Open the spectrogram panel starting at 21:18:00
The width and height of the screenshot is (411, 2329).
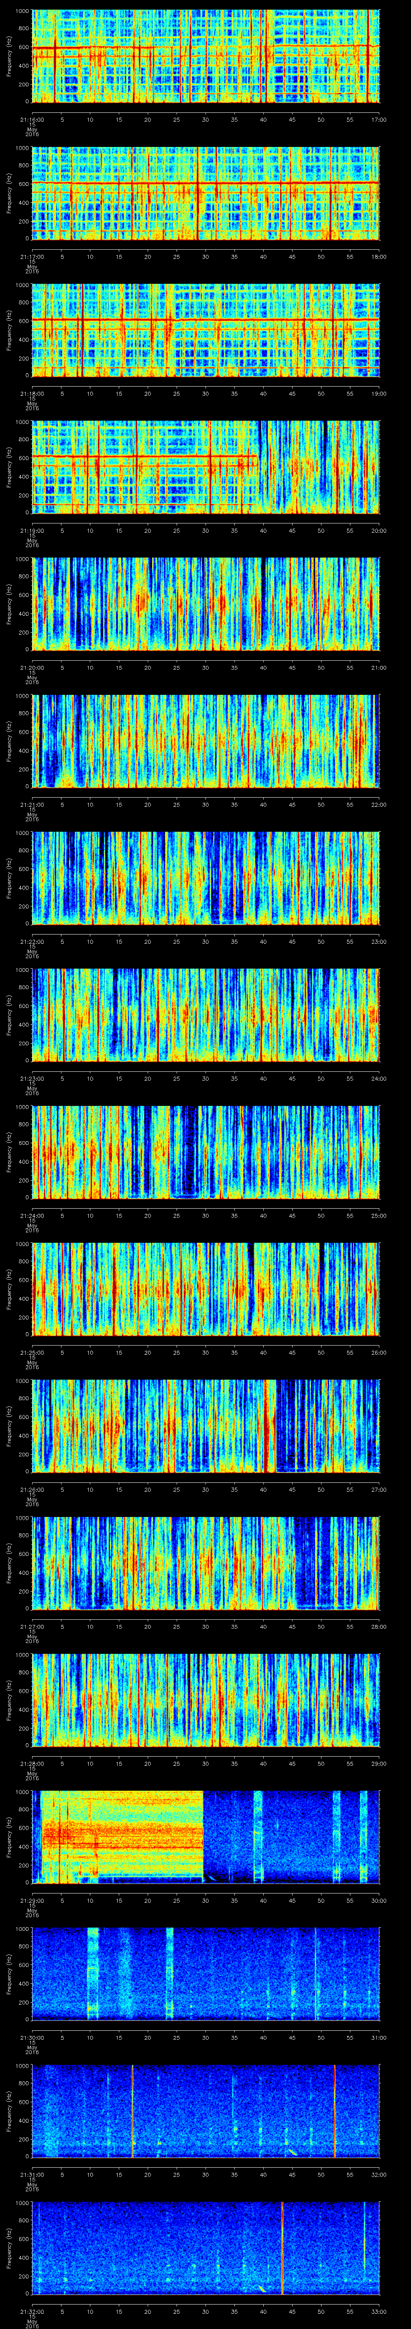(x=206, y=331)
